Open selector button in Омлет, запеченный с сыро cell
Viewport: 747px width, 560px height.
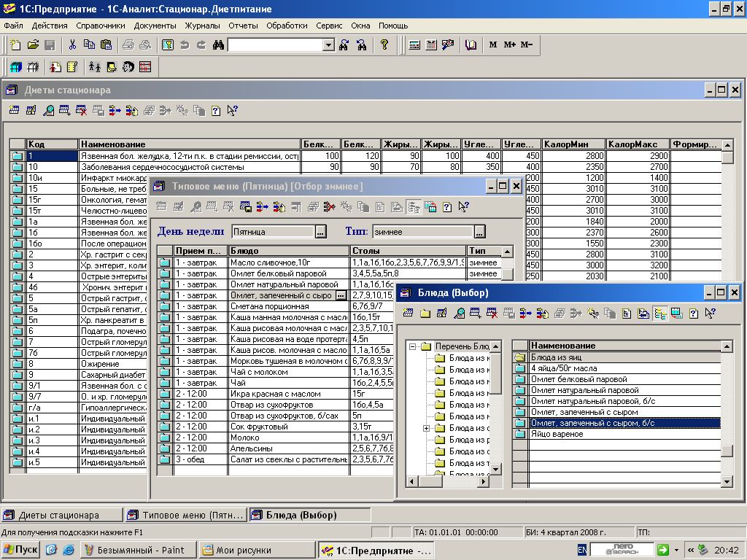[341, 295]
